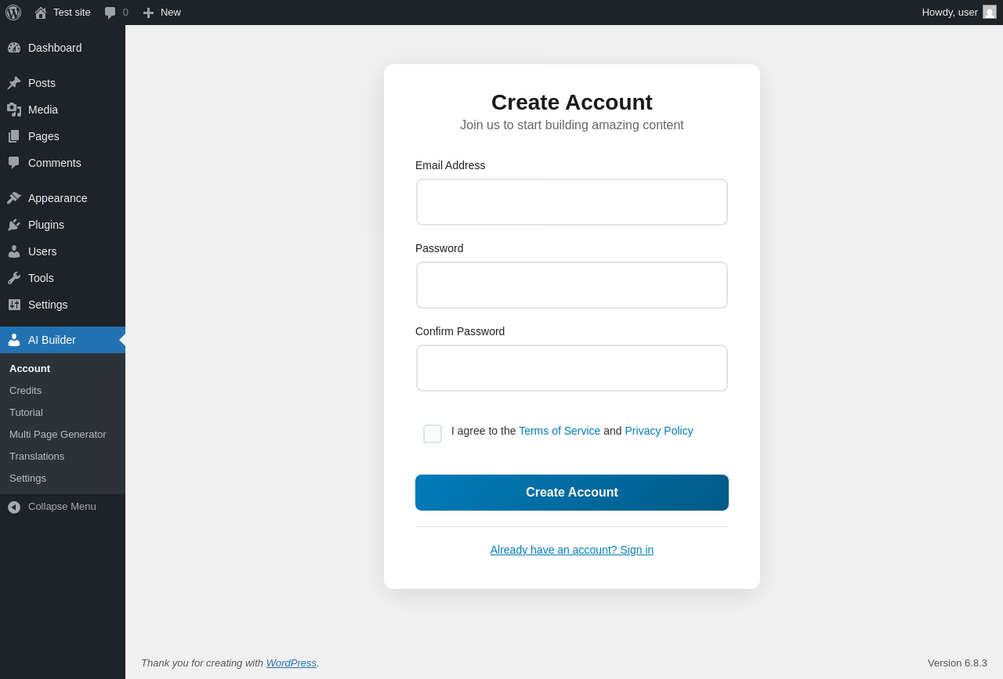Open the Test site home icon
This screenshot has width=1003, height=679.
(x=41, y=13)
